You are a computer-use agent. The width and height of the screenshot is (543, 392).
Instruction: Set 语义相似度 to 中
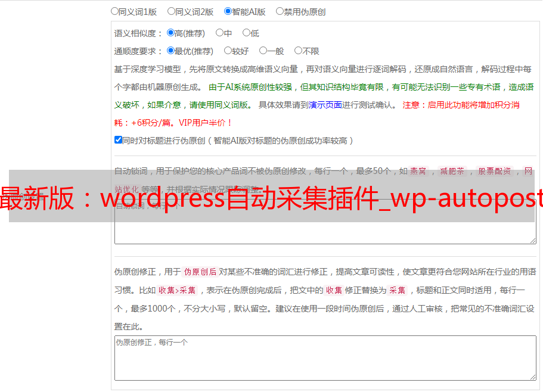click(x=219, y=33)
